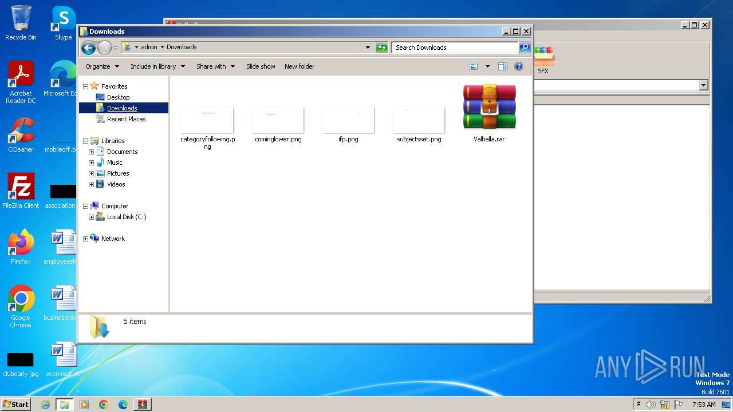Open Windows Media Player taskbar icon
Viewport: 733px width, 412px height.
click(x=84, y=405)
